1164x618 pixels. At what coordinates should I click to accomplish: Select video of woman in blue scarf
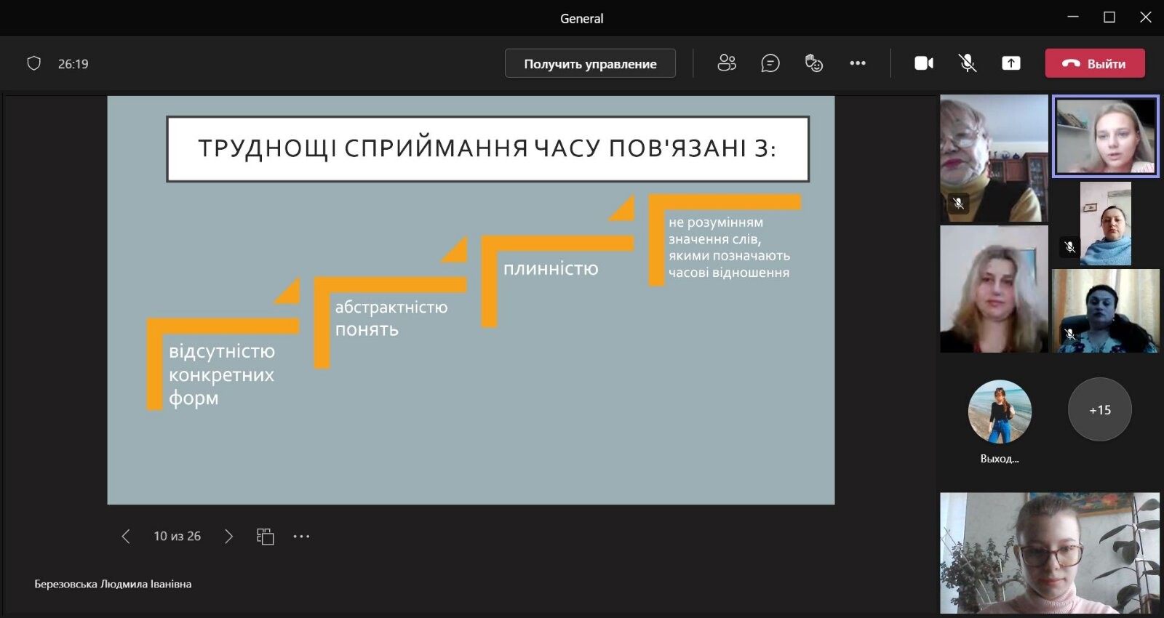(x=1106, y=223)
